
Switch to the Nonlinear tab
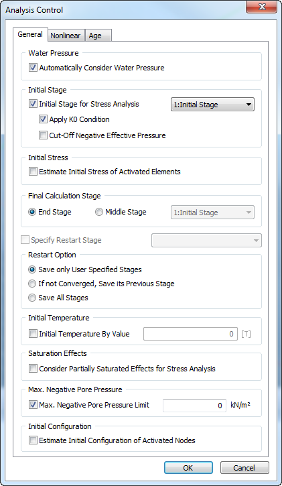[66, 36]
